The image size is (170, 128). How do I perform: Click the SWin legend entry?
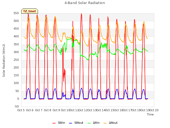(59, 123)
